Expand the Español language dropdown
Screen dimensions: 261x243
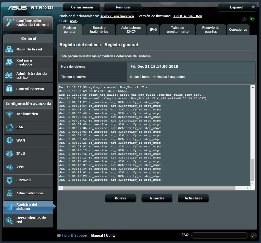point(253,7)
